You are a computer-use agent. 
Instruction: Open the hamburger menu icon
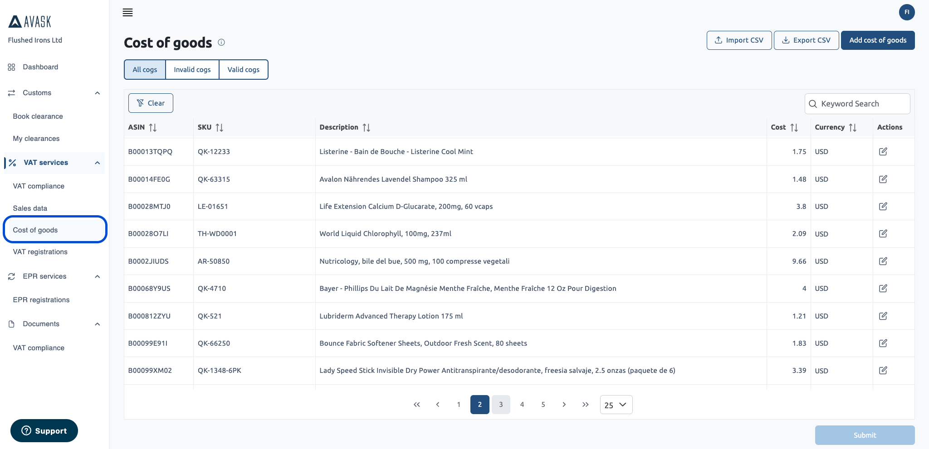click(127, 12)
